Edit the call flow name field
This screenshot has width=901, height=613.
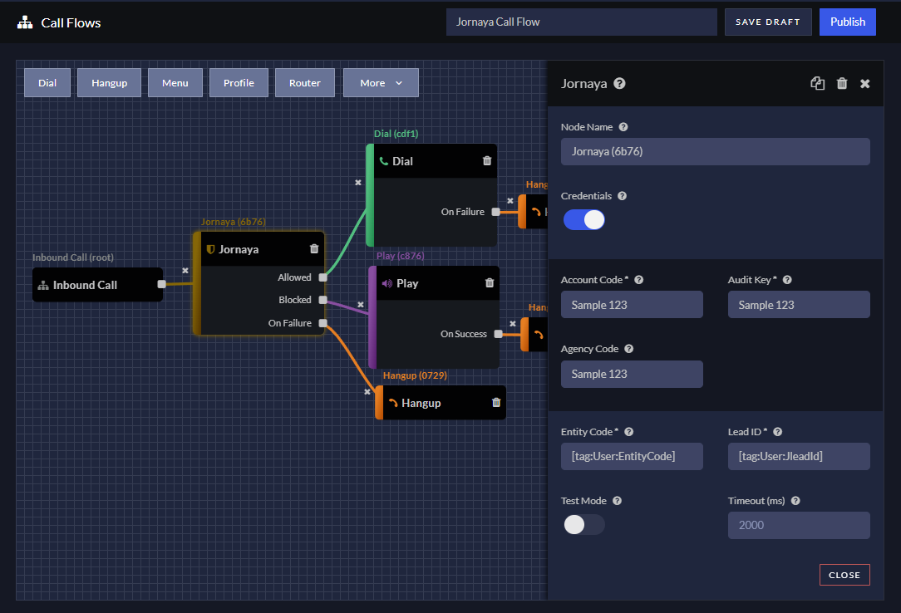582,22
